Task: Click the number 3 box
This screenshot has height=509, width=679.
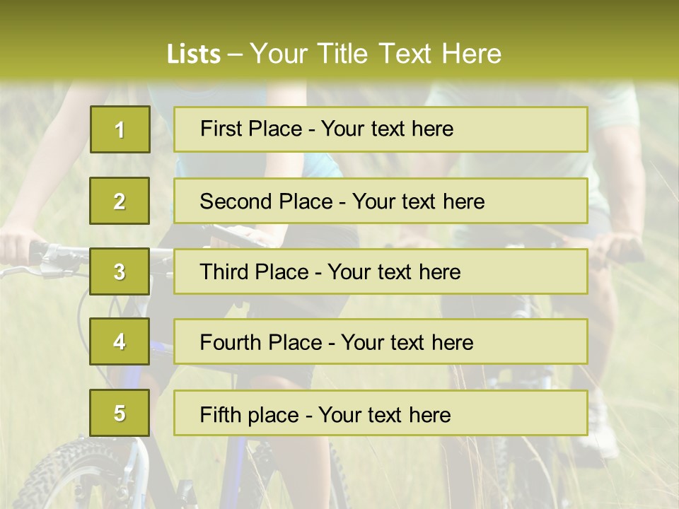Action: pyautogui.click(x=120, y=271)
